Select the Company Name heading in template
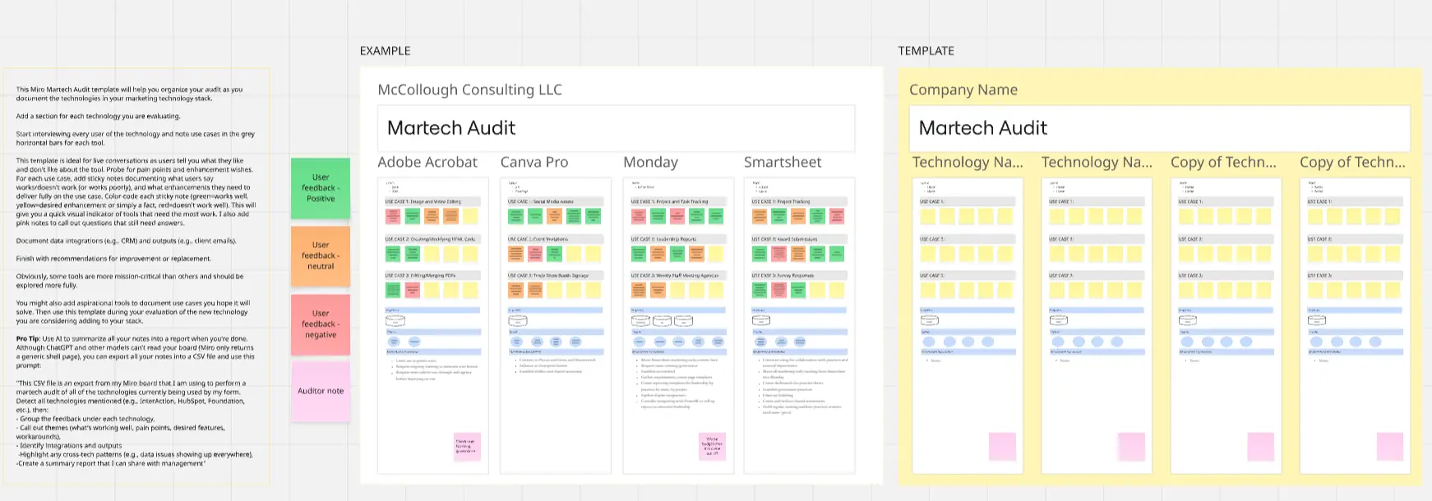 (x=963, y=90)
